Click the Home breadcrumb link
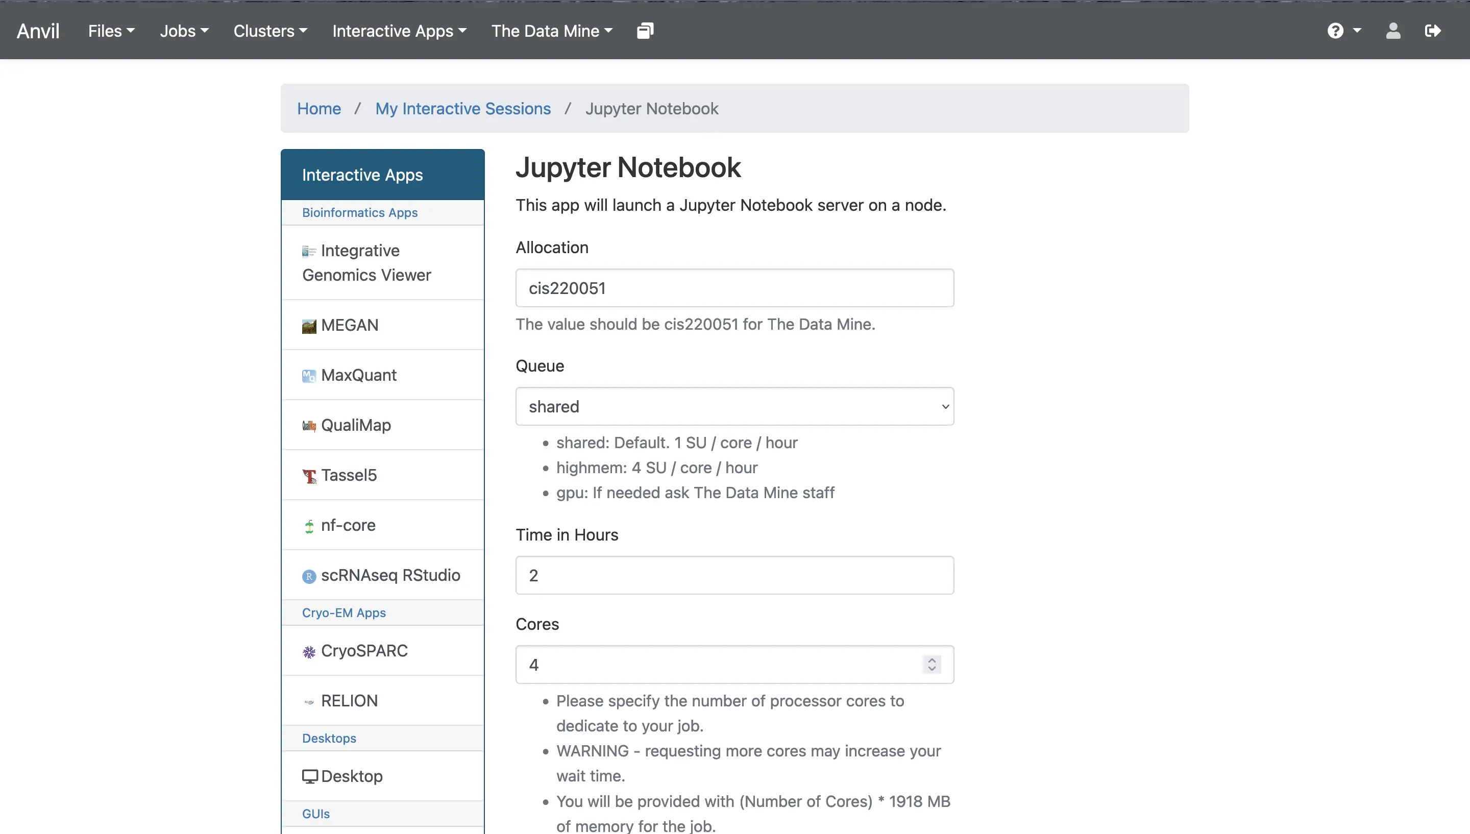1470x834 pixels. [x=319, y=108]
